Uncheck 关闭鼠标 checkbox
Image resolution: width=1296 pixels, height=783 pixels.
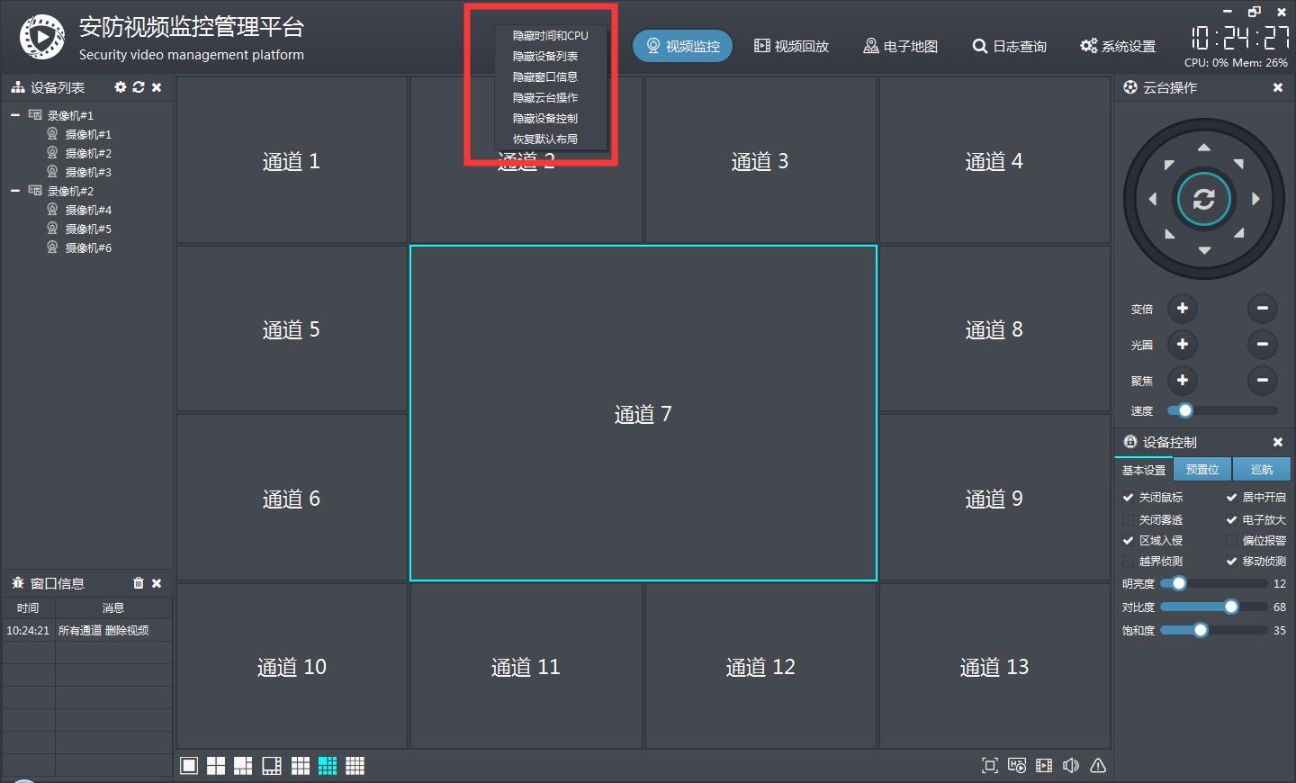1128,498
